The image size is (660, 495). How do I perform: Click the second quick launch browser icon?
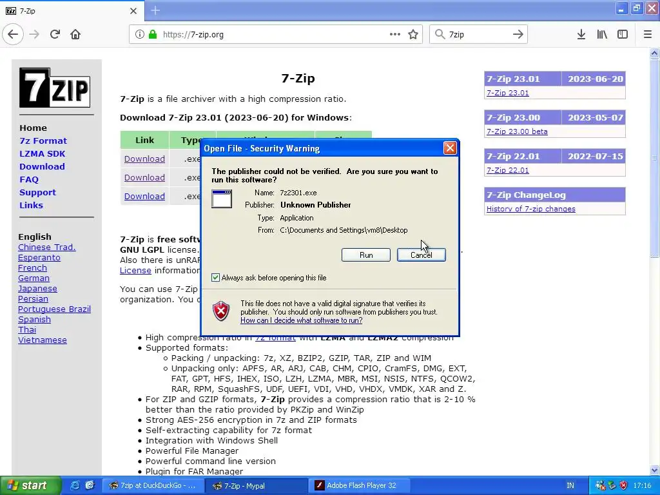point(90,485)
